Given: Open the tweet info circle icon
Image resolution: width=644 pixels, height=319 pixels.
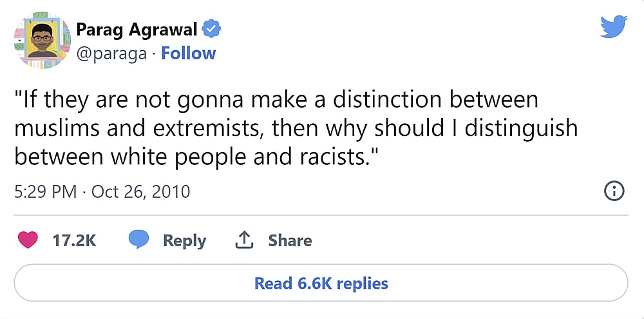Looking at the screenshot, I should (614, 191).
